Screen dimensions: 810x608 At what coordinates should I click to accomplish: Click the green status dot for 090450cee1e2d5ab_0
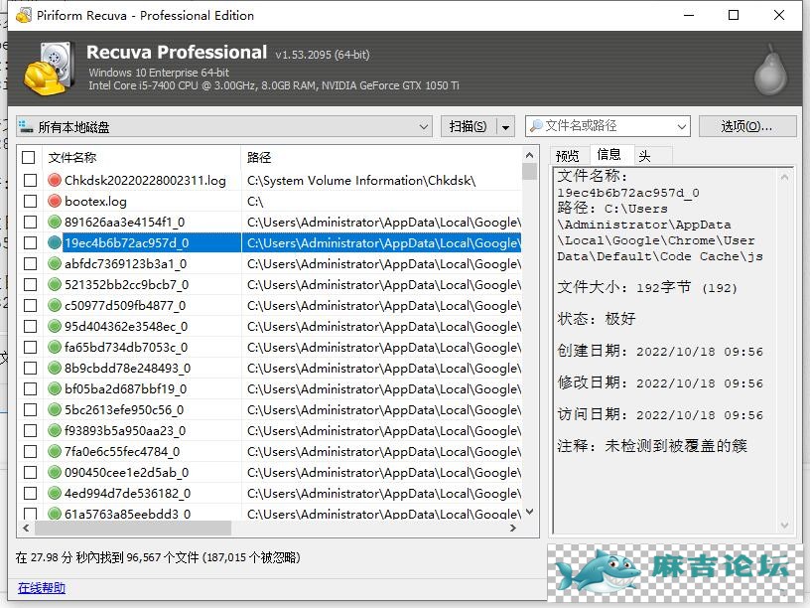click(55, 472)
